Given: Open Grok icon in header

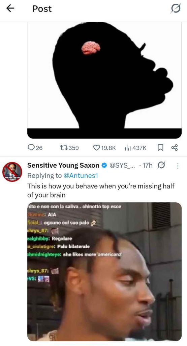Looking at the screenshot, I should 176,8.
